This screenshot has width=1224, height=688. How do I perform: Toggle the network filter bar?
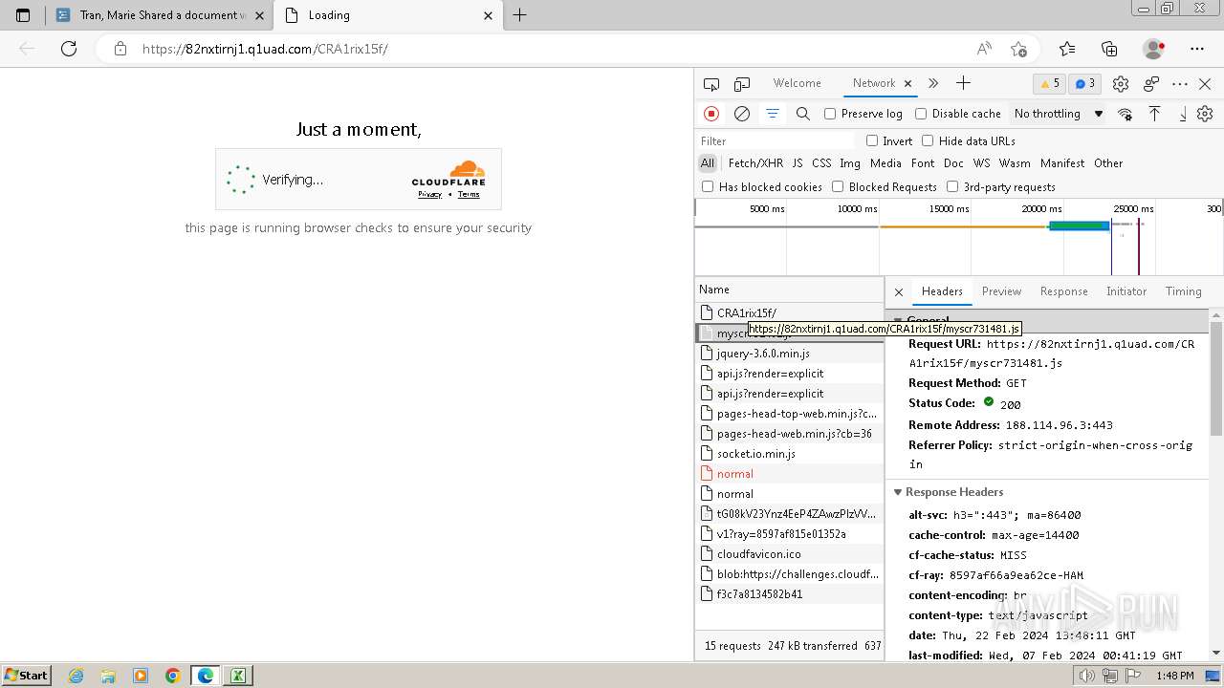point(772,114)
